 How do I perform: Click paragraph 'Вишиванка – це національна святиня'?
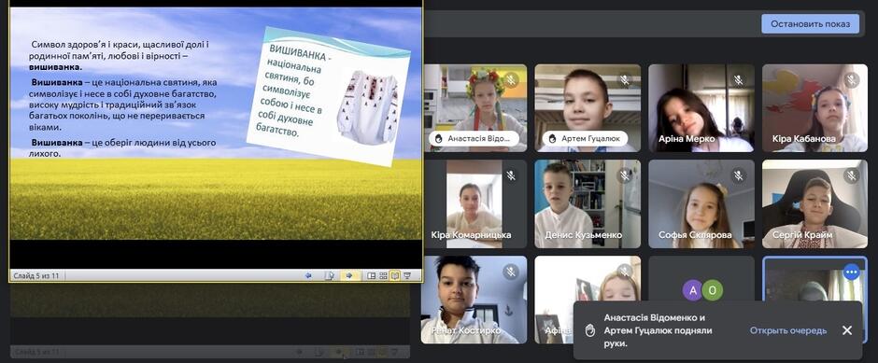click(123, 105)
